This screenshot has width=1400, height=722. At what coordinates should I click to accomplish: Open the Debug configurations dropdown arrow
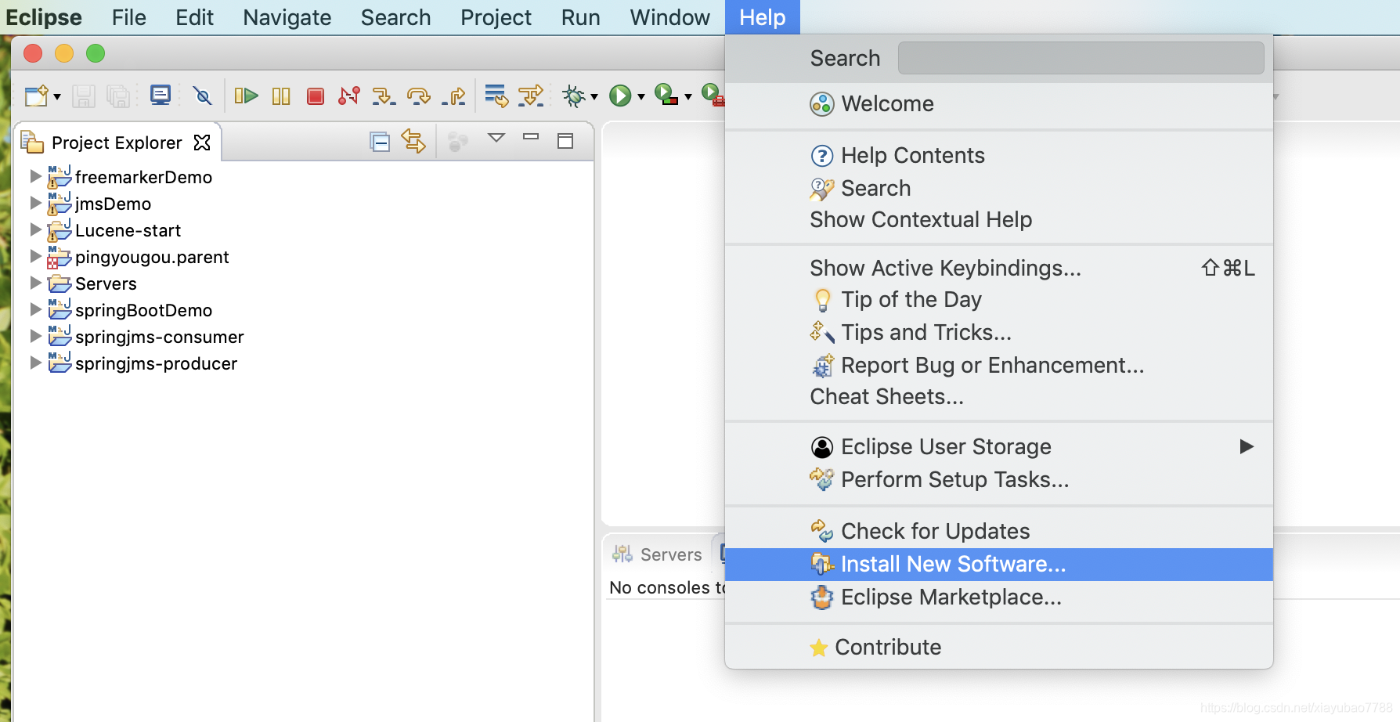(x=594, y=97)
